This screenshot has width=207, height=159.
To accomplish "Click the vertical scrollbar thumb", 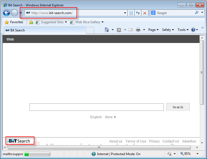I will coord(202,72).
